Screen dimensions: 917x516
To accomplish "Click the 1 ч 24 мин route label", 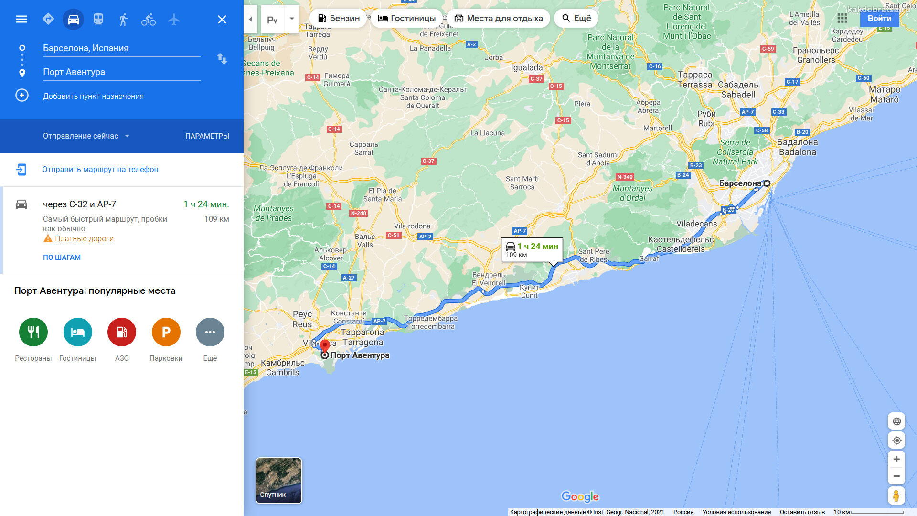I will (x=532, y=250).
